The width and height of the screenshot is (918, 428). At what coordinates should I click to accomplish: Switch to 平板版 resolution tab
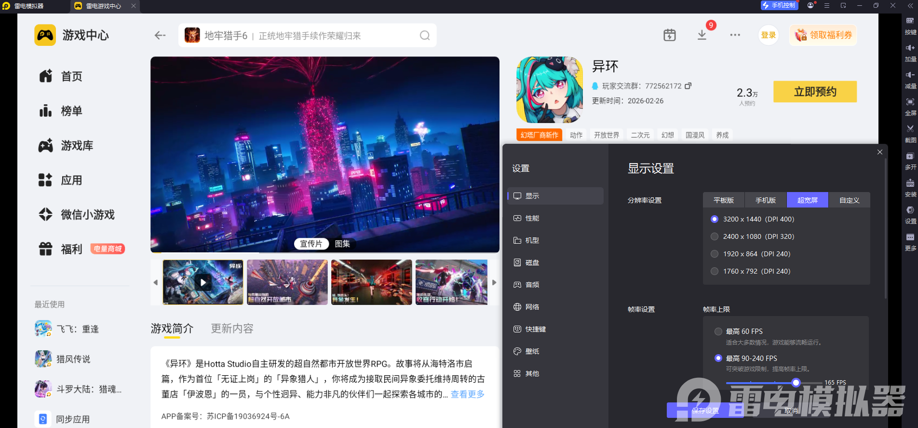[x=724, y=200]
